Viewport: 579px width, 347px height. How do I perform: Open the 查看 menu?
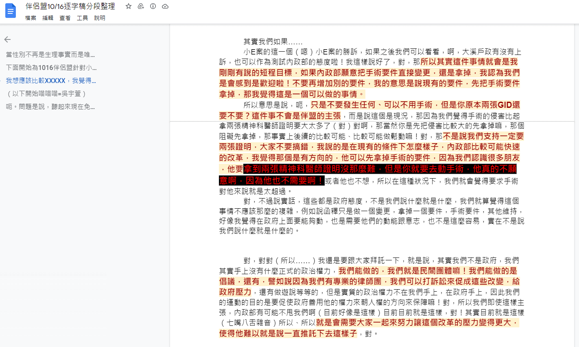pyautogui.click(x=65, y=18)
